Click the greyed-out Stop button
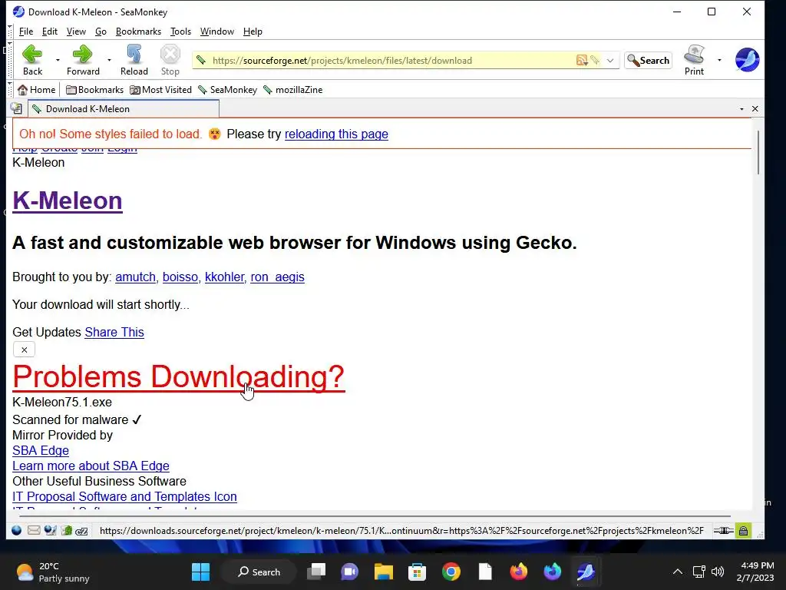This screenshot has height=590, width=786. pos(170,60)
